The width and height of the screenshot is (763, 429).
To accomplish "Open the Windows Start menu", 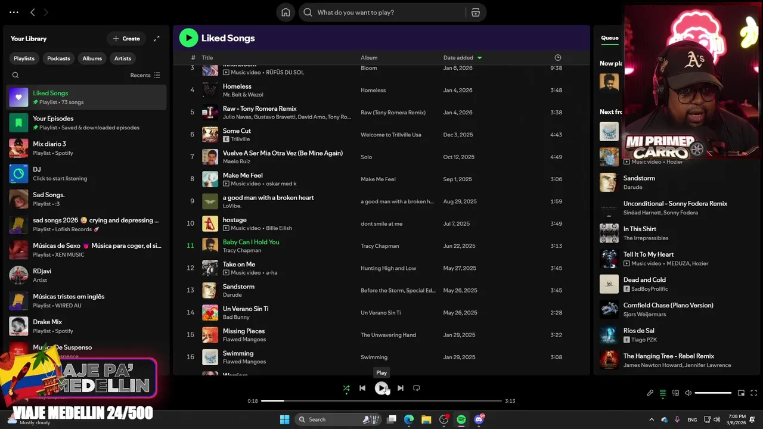I will tap(284, 419).
